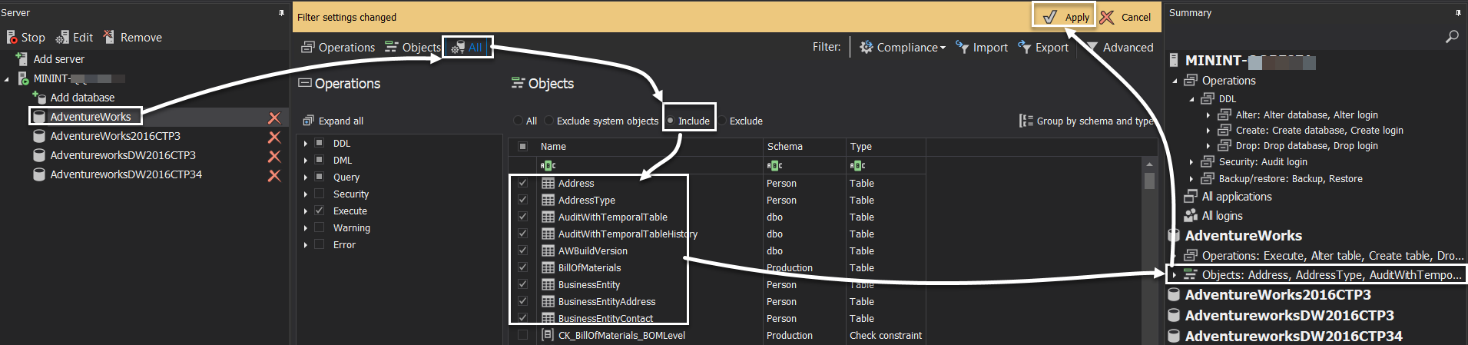Click the Export filter icon
This screenshot has width=1468, height=345.
[1024, 48]
